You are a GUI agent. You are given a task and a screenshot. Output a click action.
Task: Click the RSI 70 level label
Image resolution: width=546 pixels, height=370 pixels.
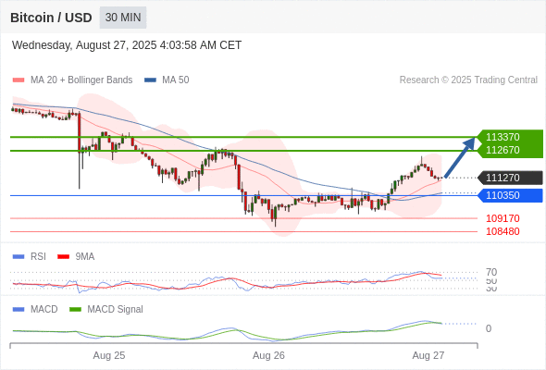(491, 272)
